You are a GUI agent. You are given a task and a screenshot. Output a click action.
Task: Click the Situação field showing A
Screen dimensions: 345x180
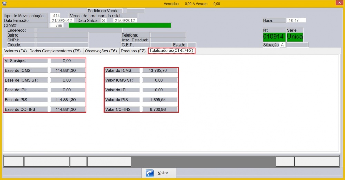[283, 45]
